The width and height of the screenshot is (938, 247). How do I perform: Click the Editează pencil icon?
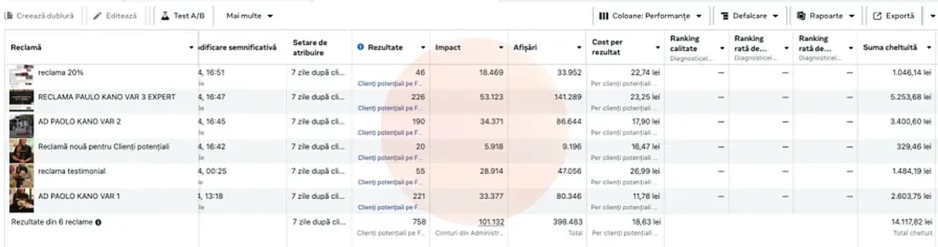coord(97,16)
